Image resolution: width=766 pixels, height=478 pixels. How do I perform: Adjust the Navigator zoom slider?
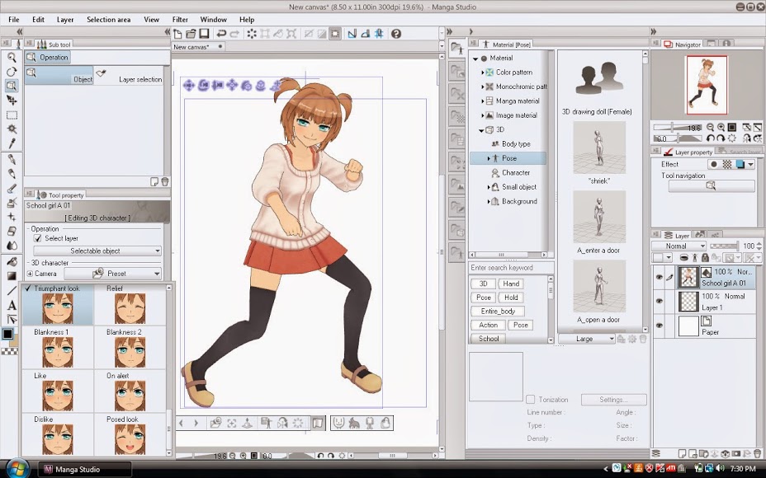674,127
